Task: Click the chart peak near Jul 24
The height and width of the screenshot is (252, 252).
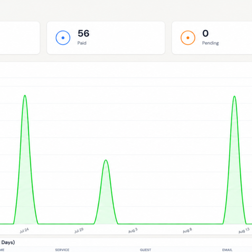Action: pos(25,95)
